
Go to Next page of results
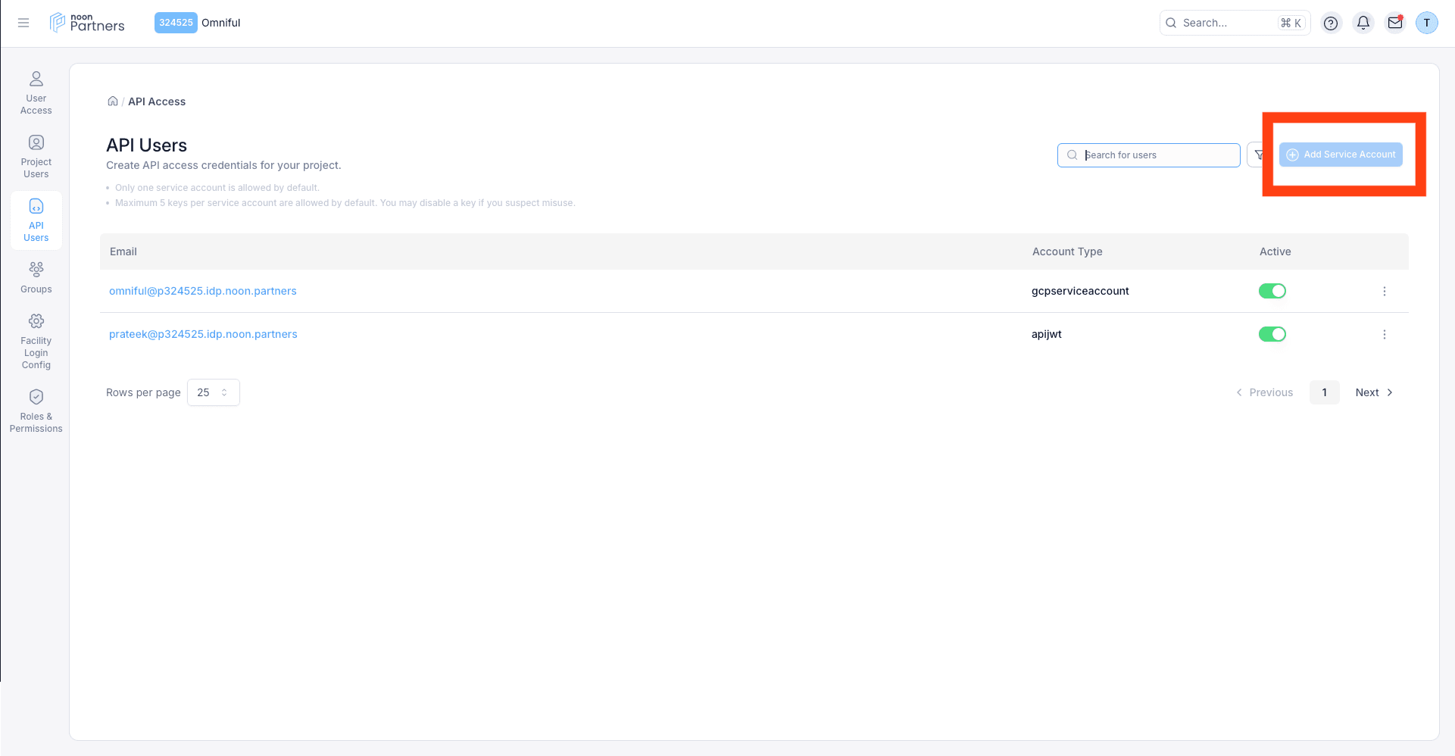pyautogui.click(x=1373, y=392)
